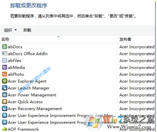The image size is (157, 132).
Task: Click the 卸载或更改程序 heading
Action: [x=28, y=5]
